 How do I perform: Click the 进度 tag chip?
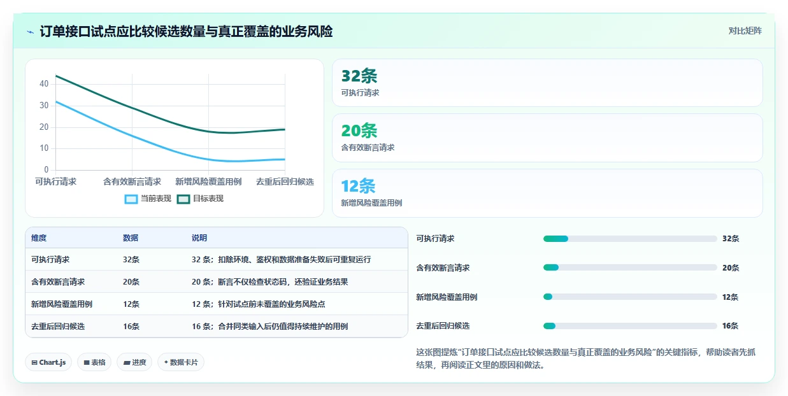point(134,362)
